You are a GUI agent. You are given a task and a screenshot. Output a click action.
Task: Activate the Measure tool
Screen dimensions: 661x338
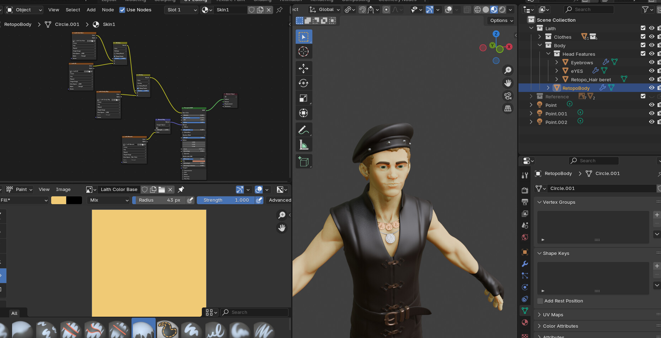point(304,145)
